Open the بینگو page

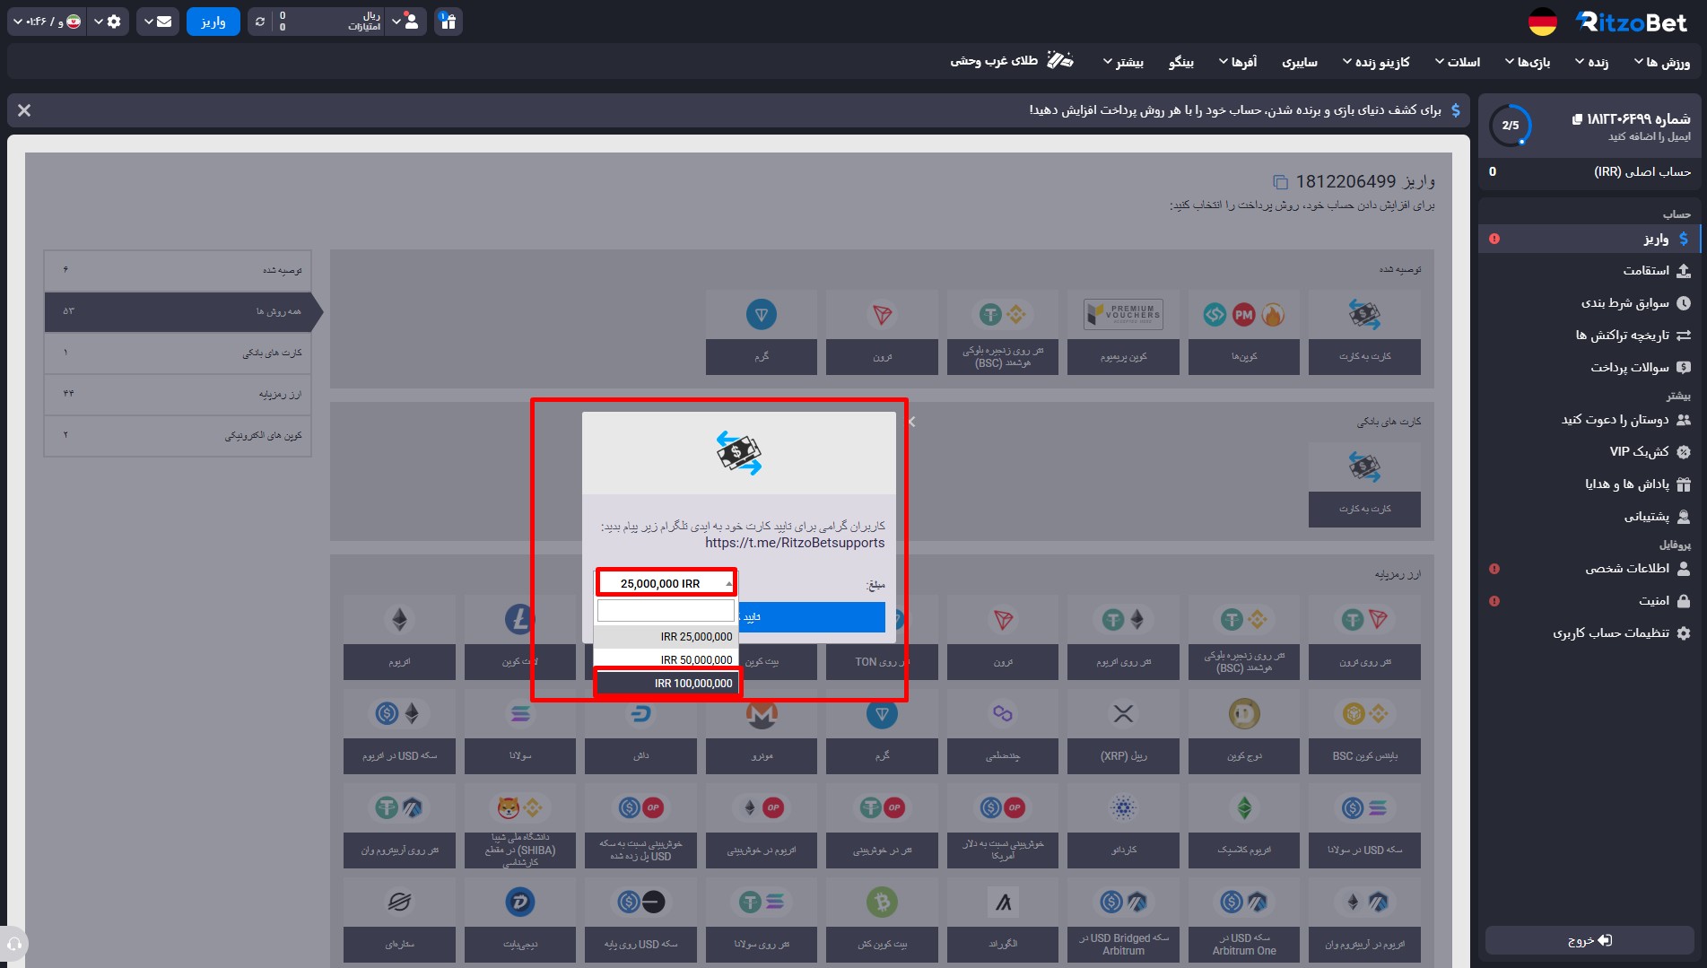(x=1181, y=62)
